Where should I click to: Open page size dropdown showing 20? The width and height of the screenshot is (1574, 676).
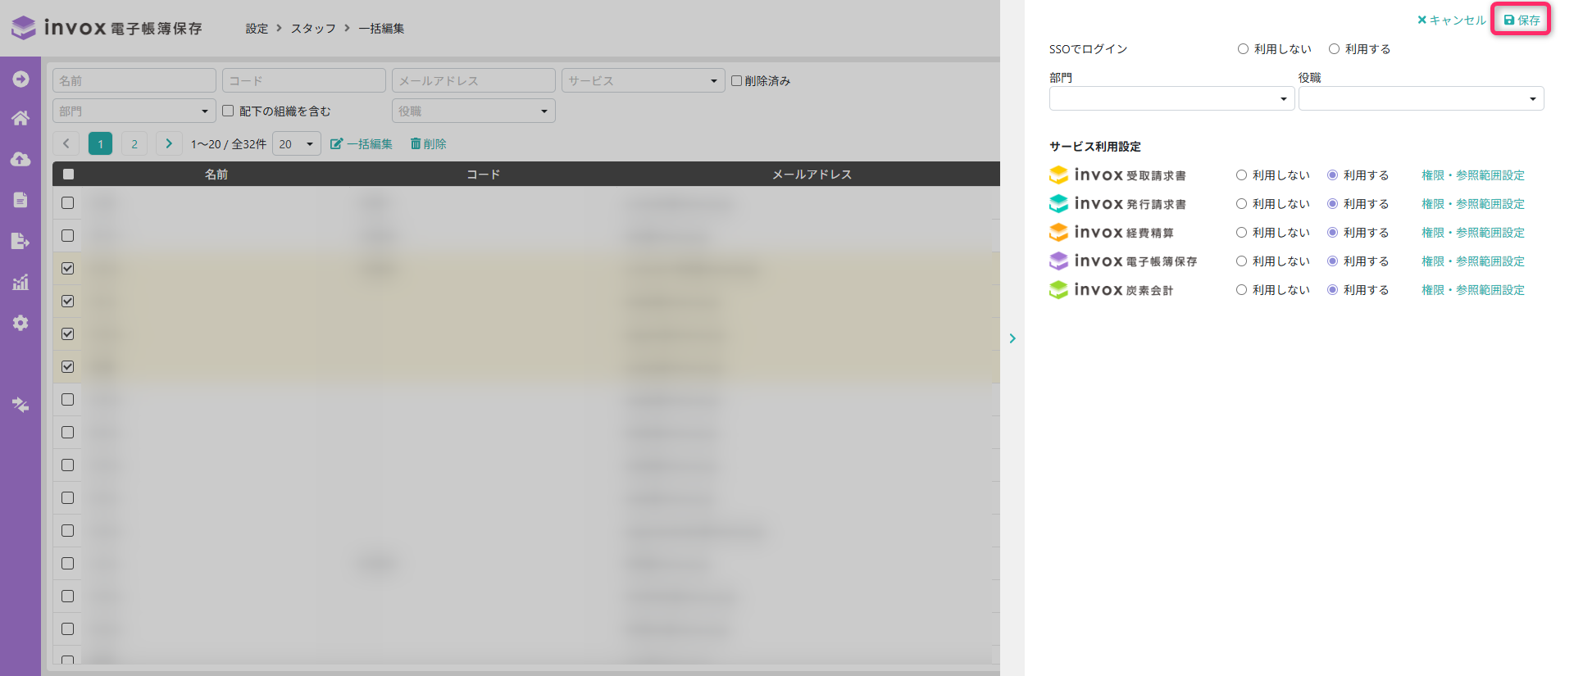[x=297, y=144]
